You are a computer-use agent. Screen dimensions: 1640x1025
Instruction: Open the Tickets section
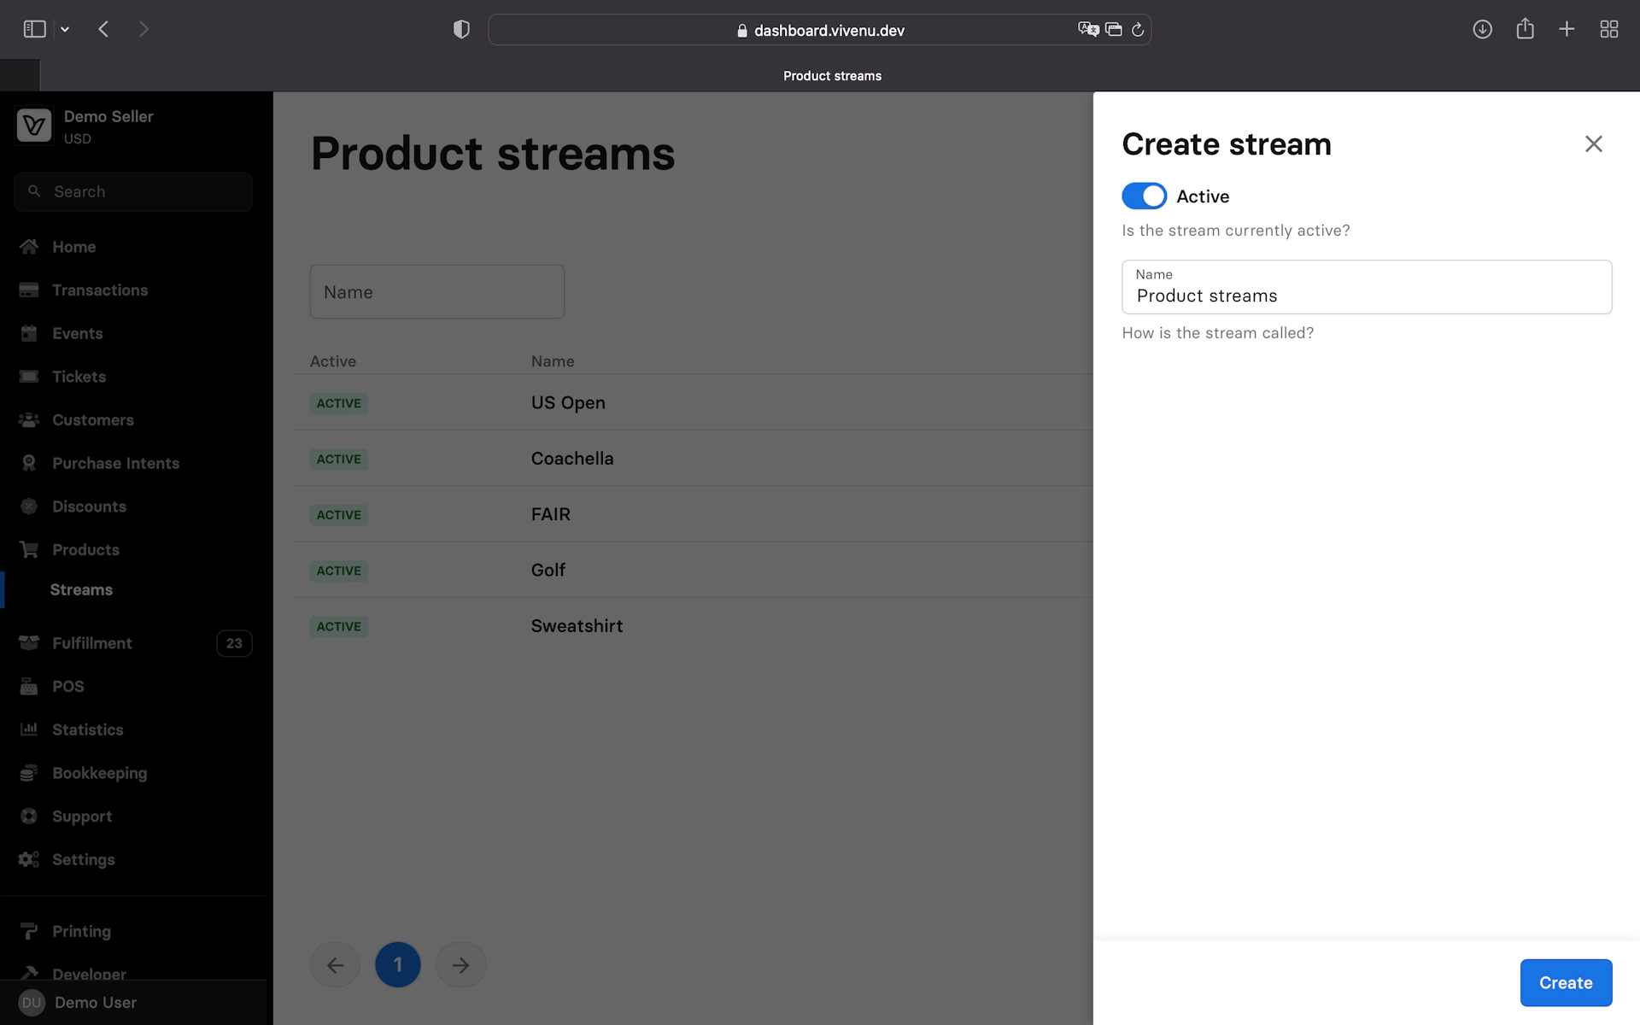(79, 377)
